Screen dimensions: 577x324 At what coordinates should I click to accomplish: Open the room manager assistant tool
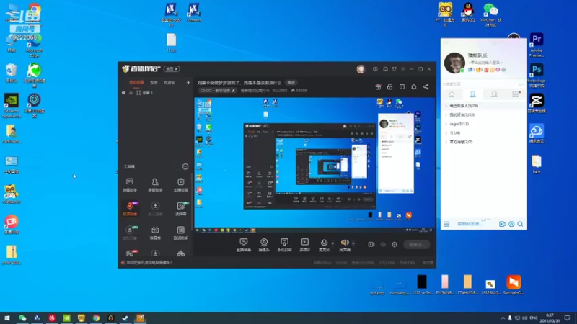[155, 185]
